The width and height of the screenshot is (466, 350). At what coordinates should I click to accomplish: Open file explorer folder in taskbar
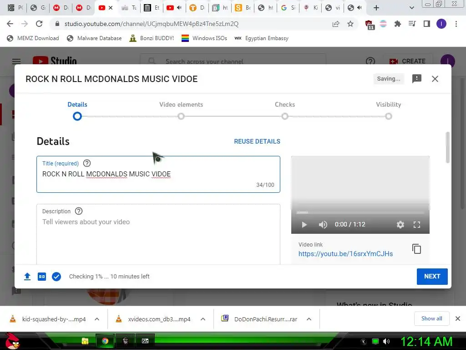85,341
